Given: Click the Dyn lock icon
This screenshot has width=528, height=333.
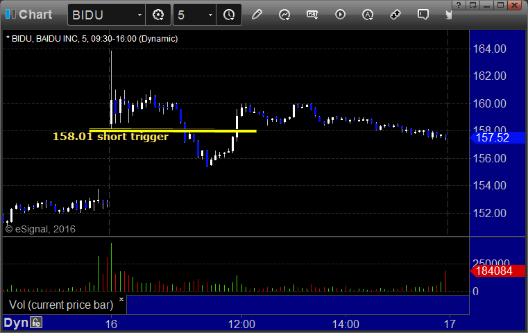Looking at the screenshot, I should pyautogui.click(x=36, y=323).
